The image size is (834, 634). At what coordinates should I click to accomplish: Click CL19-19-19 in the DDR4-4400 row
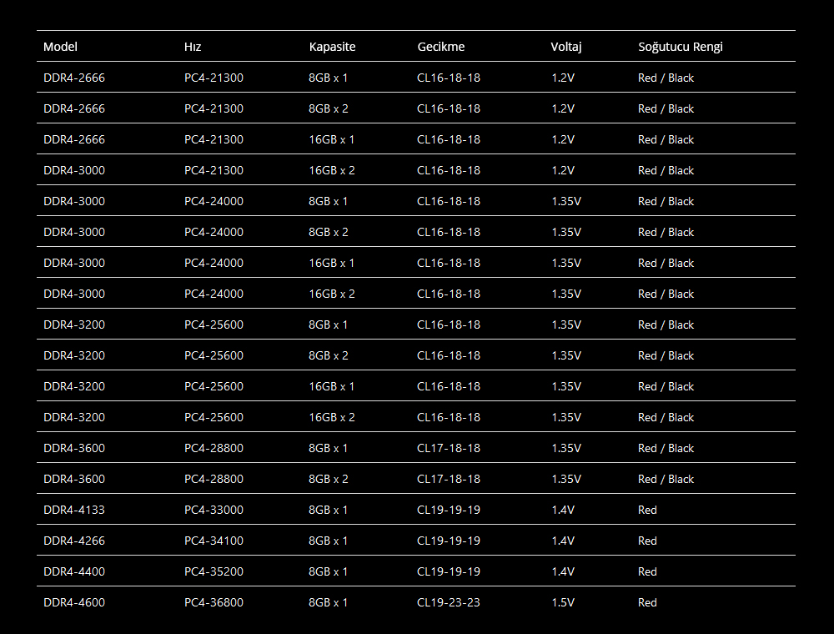(449, 571)
